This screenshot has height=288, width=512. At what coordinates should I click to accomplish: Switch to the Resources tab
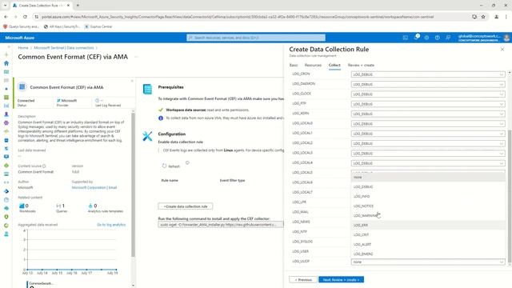313,66
